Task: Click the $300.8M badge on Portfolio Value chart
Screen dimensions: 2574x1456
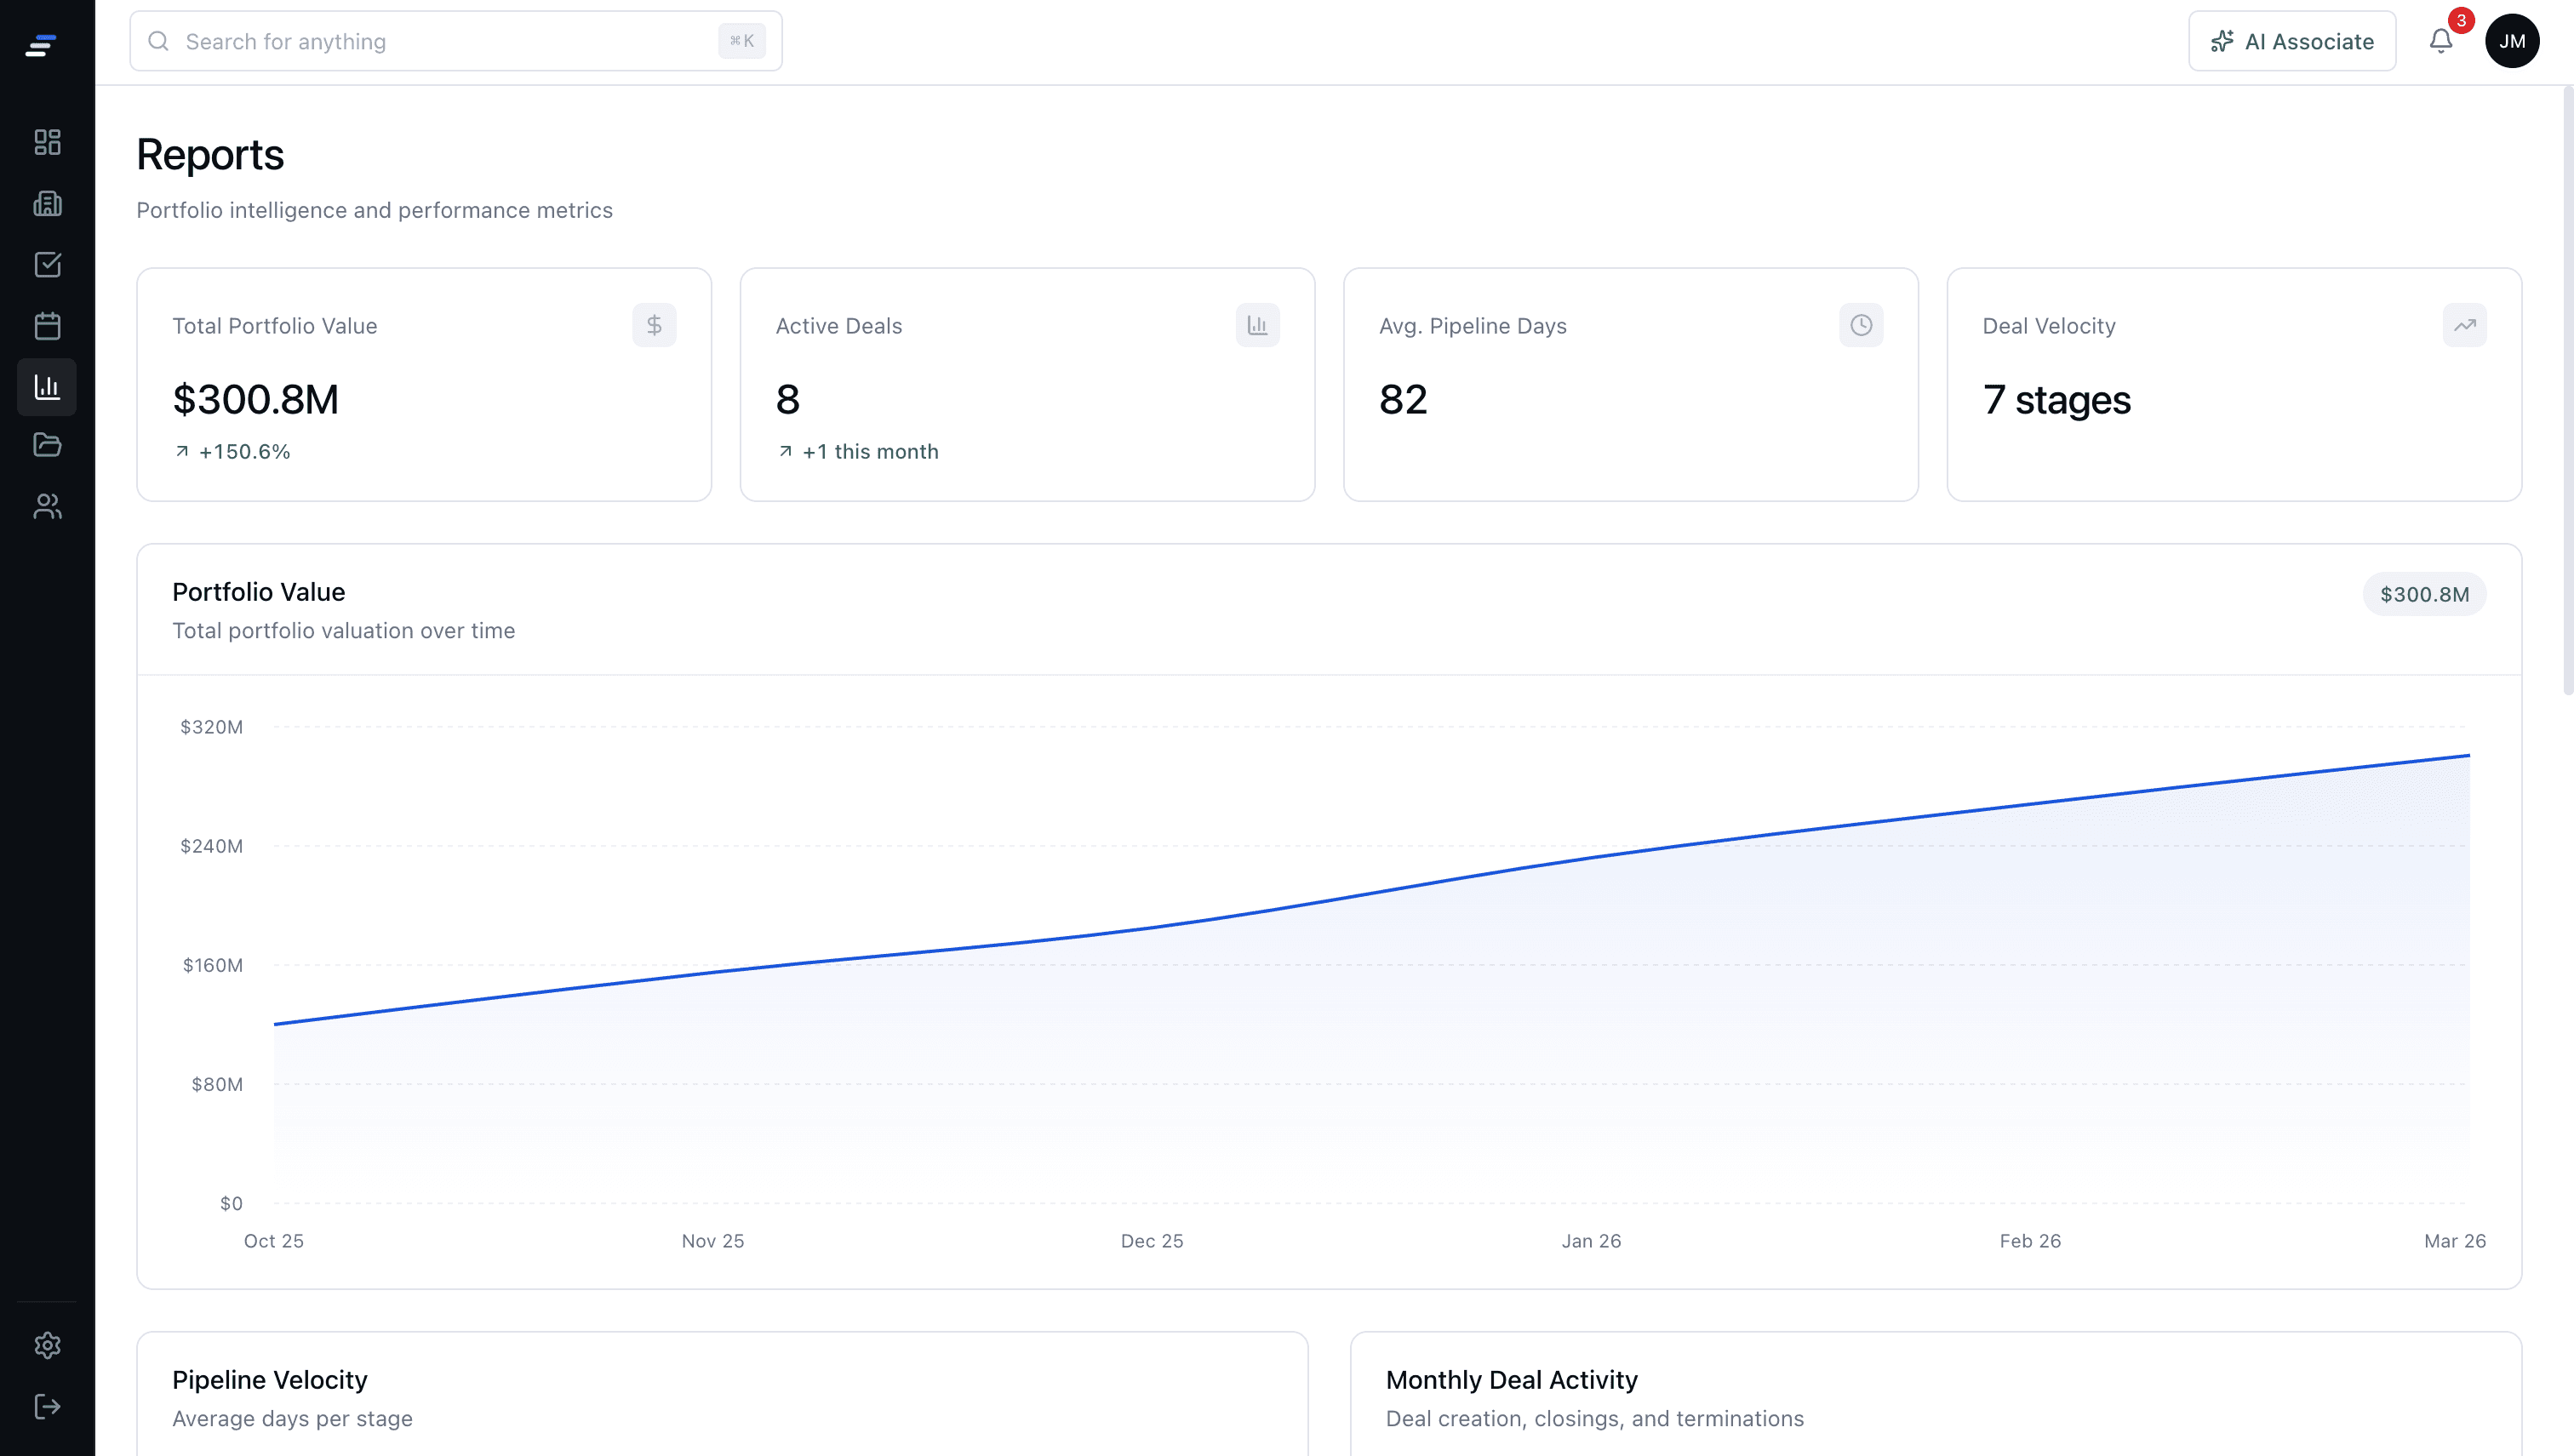Action: coord(2424,593)
